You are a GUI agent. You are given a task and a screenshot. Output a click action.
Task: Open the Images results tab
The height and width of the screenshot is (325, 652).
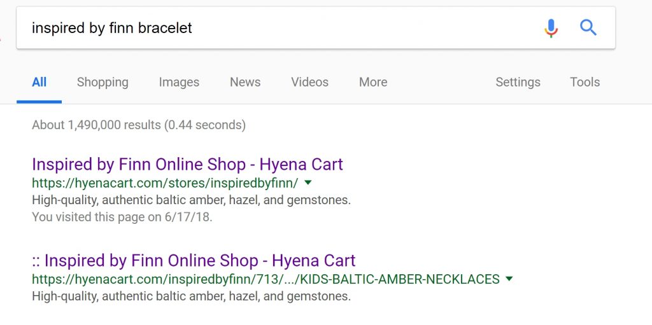coord(179,82)
